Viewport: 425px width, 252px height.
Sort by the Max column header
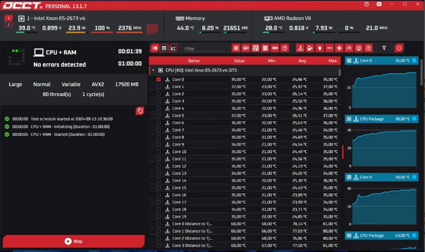332,61
